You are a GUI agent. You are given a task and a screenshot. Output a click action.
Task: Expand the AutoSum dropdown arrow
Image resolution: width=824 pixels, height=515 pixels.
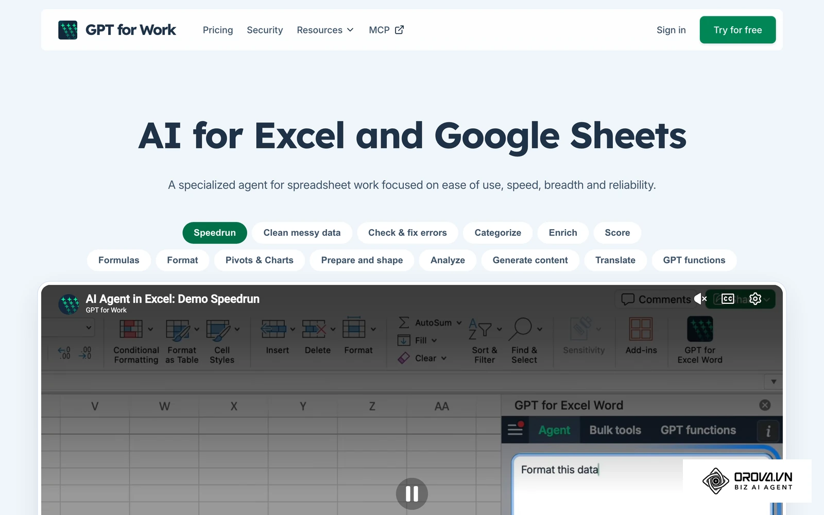point(459,323)
